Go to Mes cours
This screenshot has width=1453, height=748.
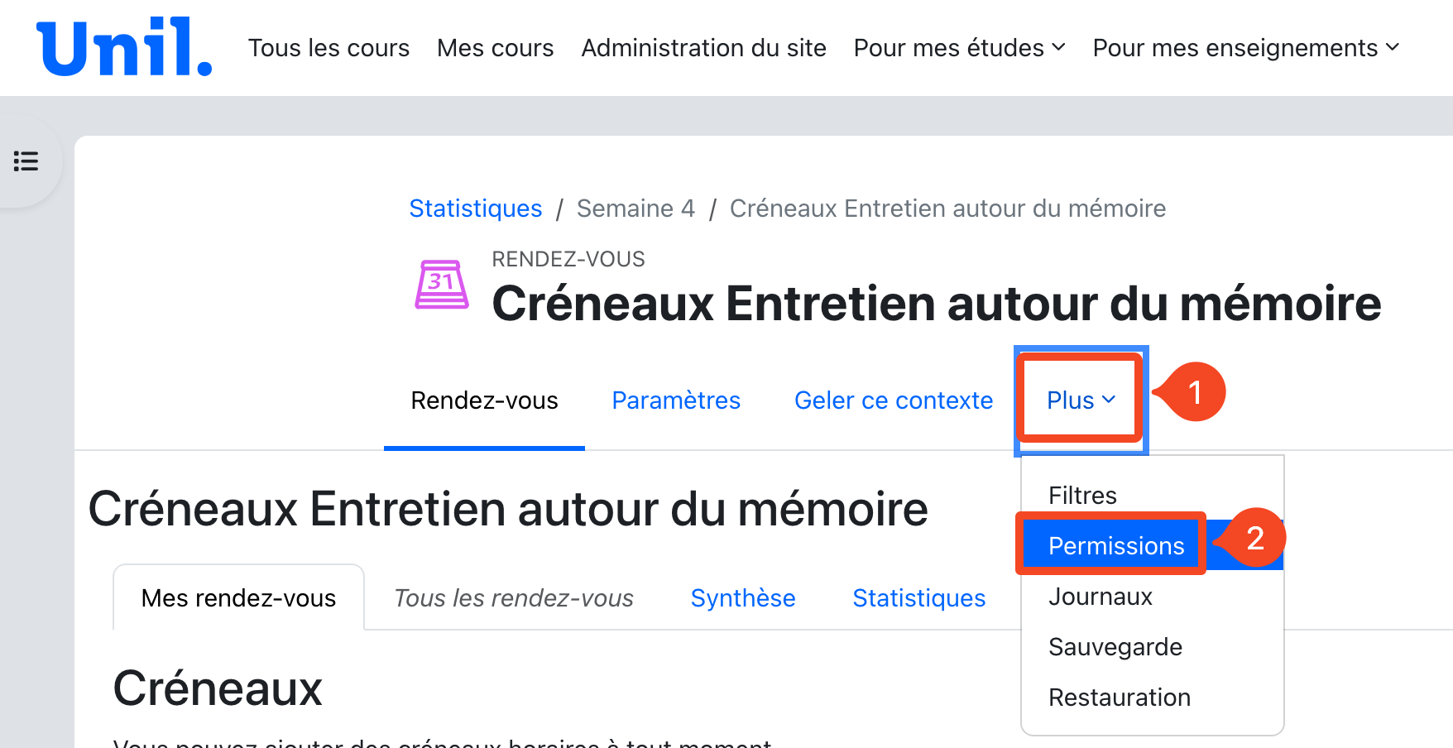(x=495, y=48)
